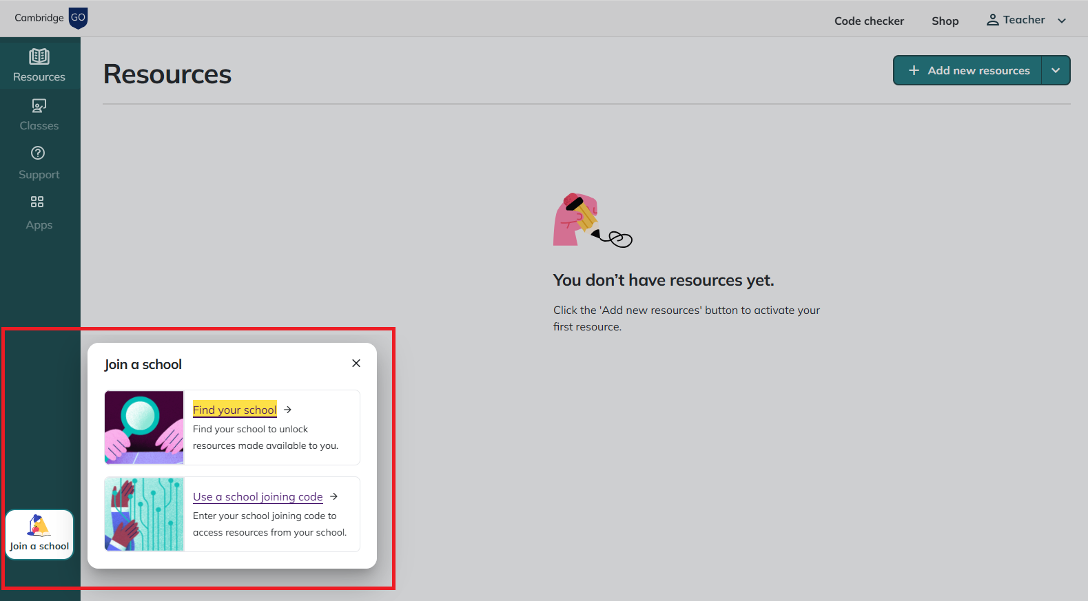
Task: Go to Resources in the sidebar
Action: click(39, 65)
